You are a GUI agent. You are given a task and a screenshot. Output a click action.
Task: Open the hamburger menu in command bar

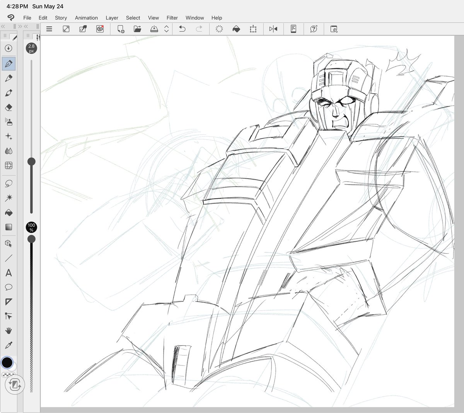[49, 29]
